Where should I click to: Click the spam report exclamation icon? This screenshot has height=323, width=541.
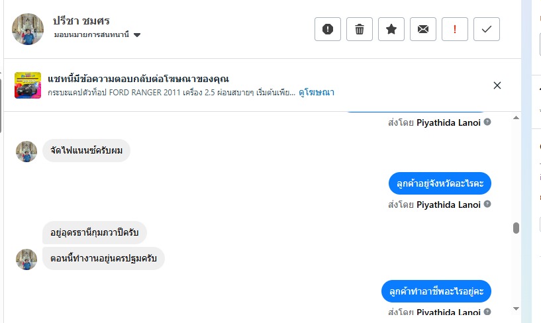[x=328, y=29]
